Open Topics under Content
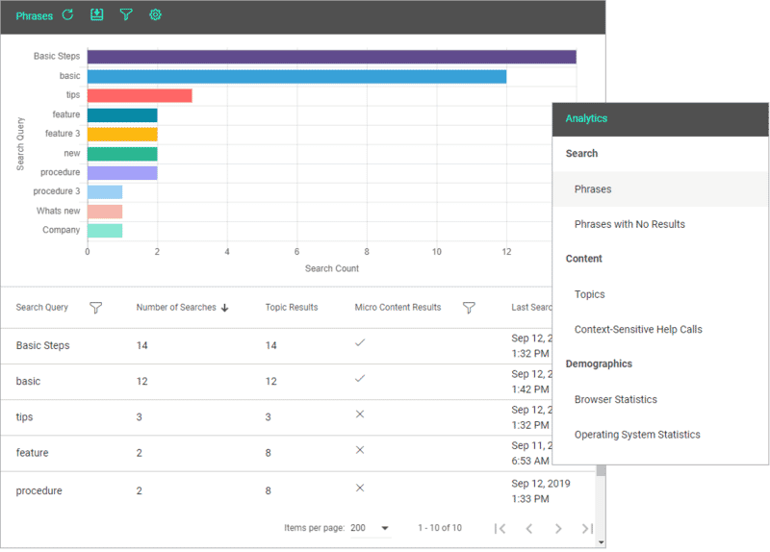Viewport: 770px width, 552px height. pos(660,294)
